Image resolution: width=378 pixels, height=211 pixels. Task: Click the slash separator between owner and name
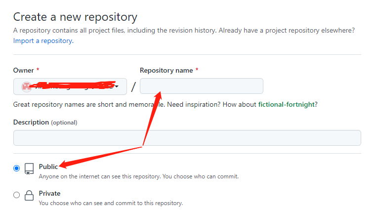point(133,86)
